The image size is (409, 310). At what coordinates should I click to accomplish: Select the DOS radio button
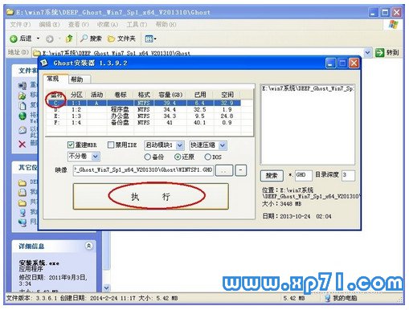pos(207,157)
